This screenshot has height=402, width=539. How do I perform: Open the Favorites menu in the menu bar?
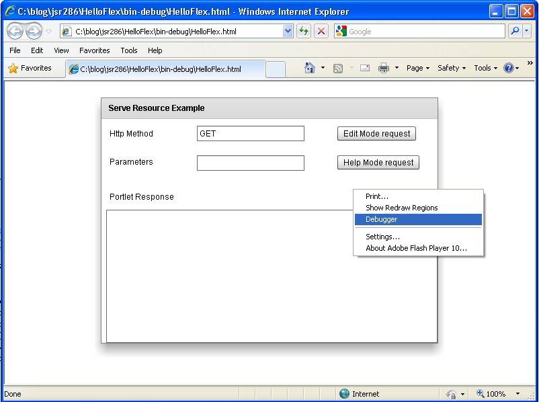pyautogui.click(x=95, y=50)
